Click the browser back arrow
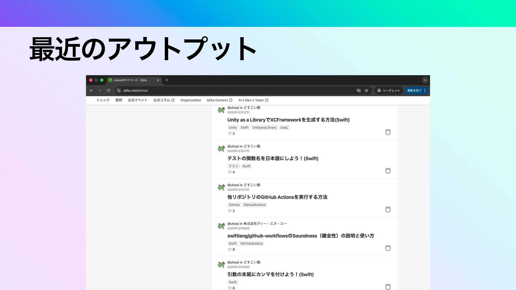The image size is (516, 290). click(91, 90)
